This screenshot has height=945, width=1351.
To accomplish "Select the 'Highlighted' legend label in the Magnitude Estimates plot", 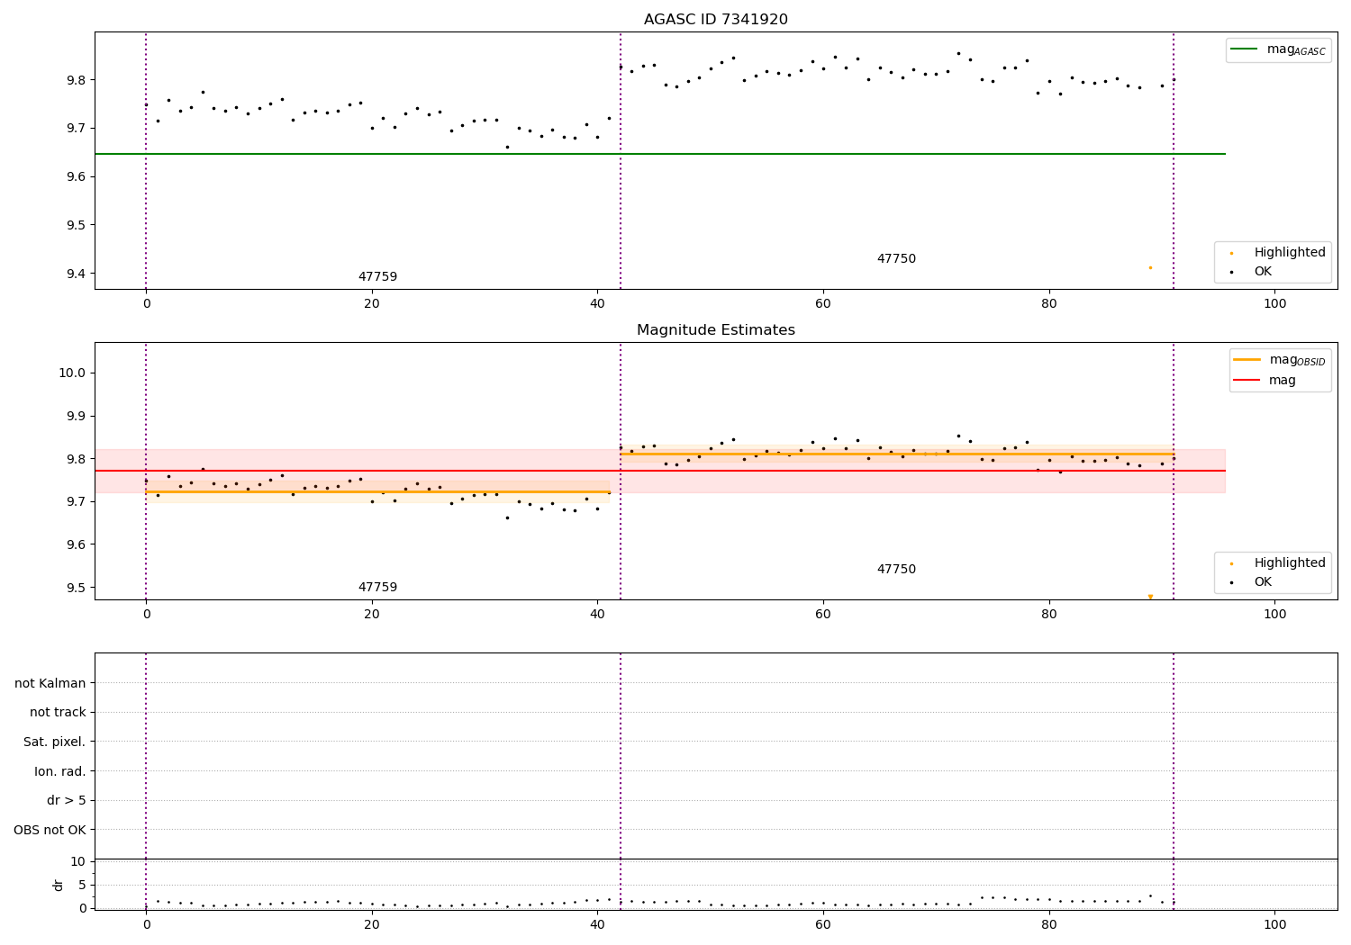I will pyautogui.click(x=1290, y=562).
